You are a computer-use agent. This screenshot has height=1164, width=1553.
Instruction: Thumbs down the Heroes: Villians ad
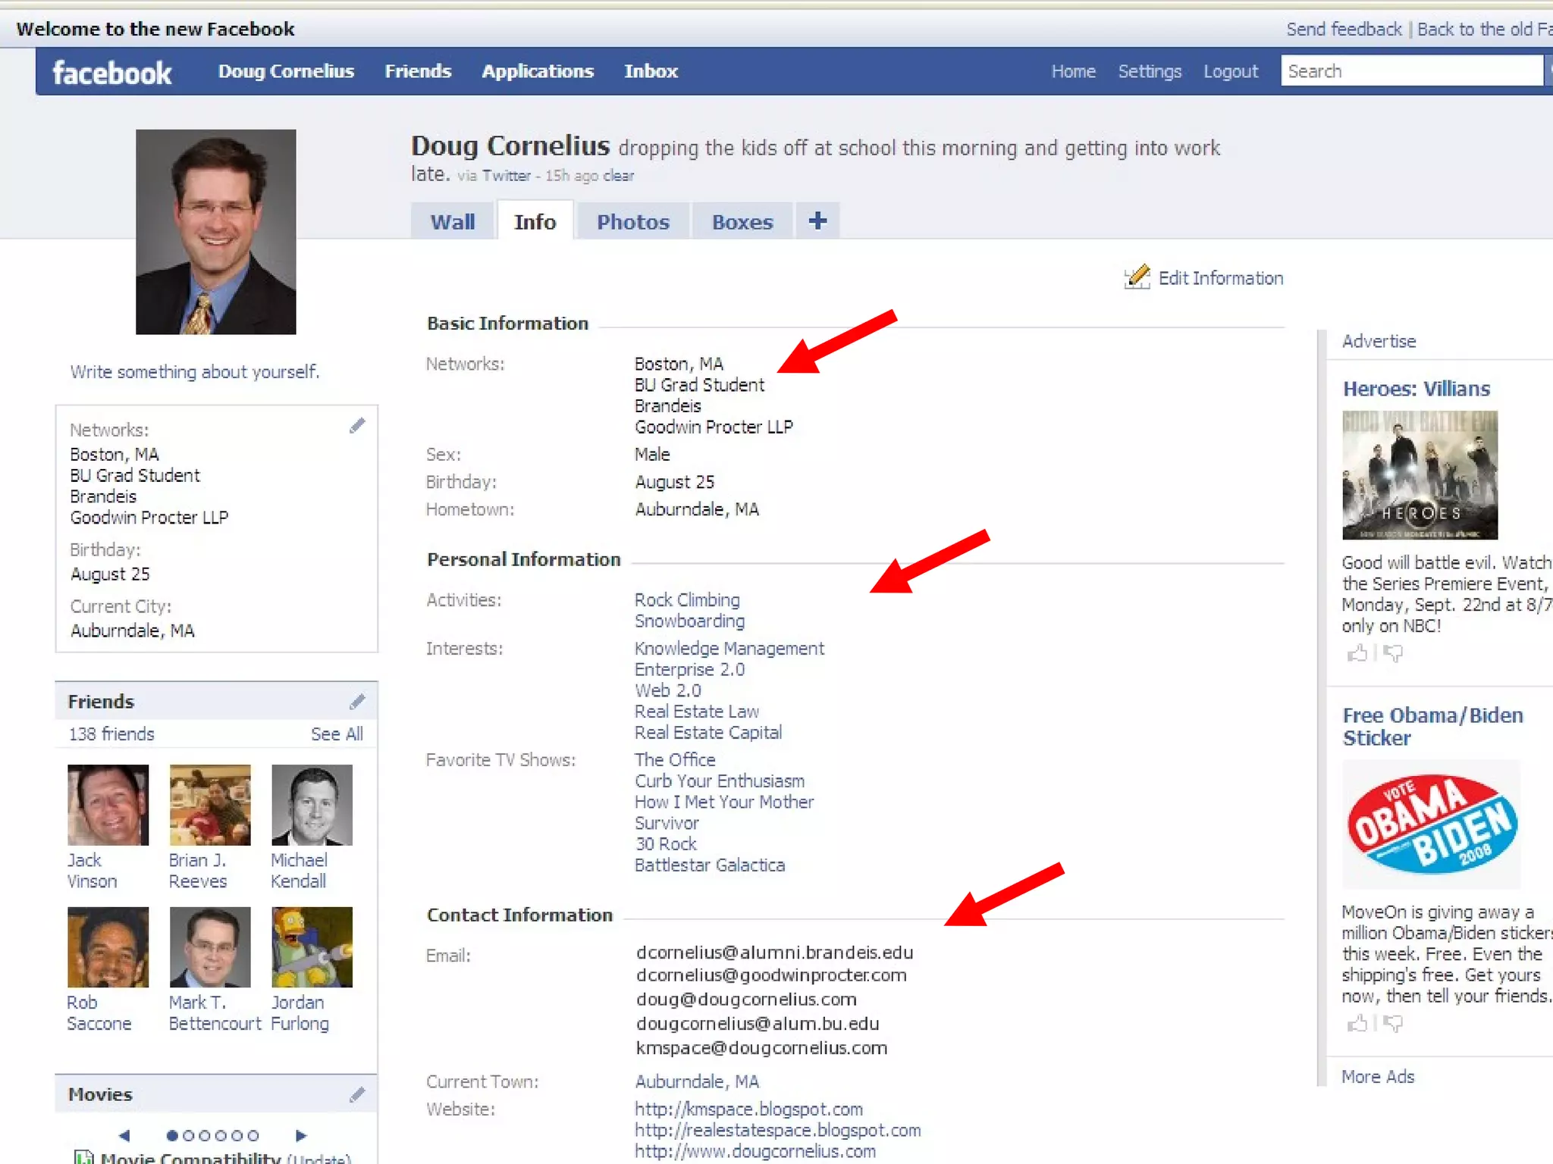pos(1393,653)
